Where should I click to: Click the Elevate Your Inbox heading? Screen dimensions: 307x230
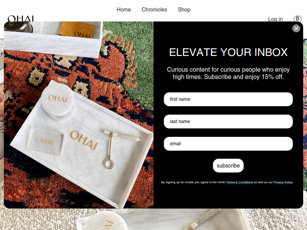(x=228, y=52)
